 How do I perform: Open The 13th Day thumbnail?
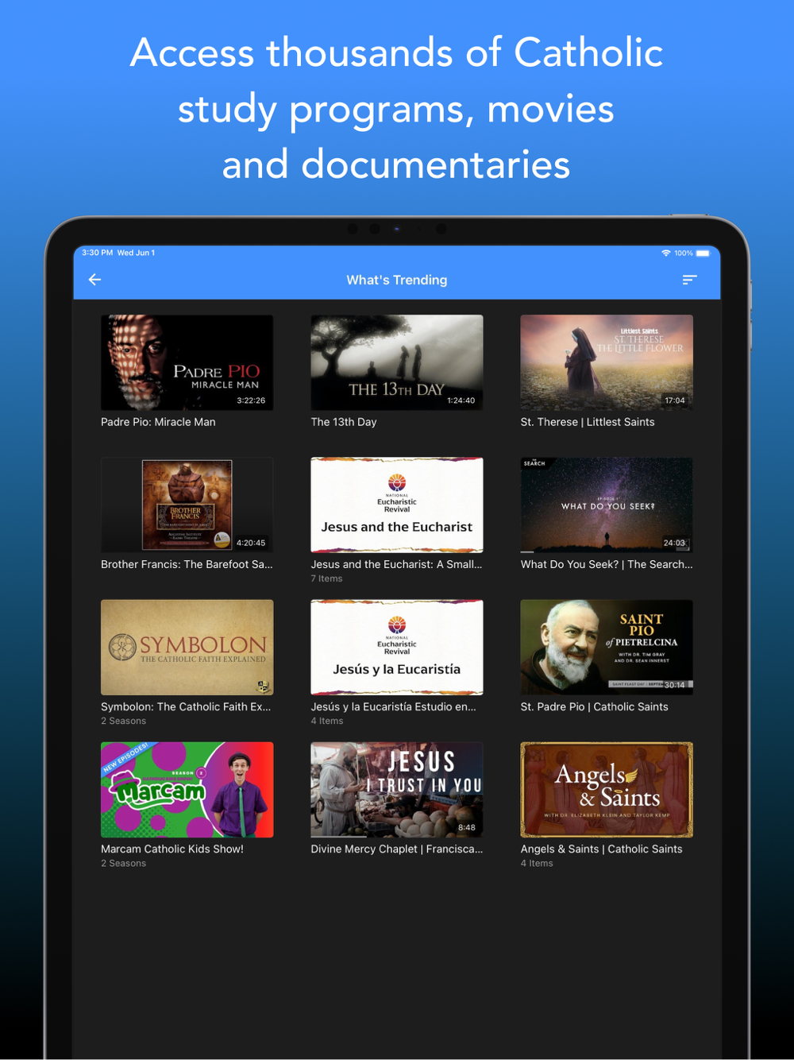click(x=396, y=362)
